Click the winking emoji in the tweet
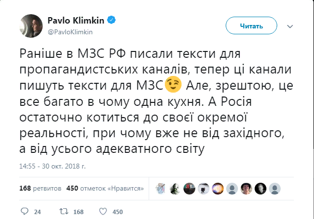314x219 pixels. (x=171, y=86)
